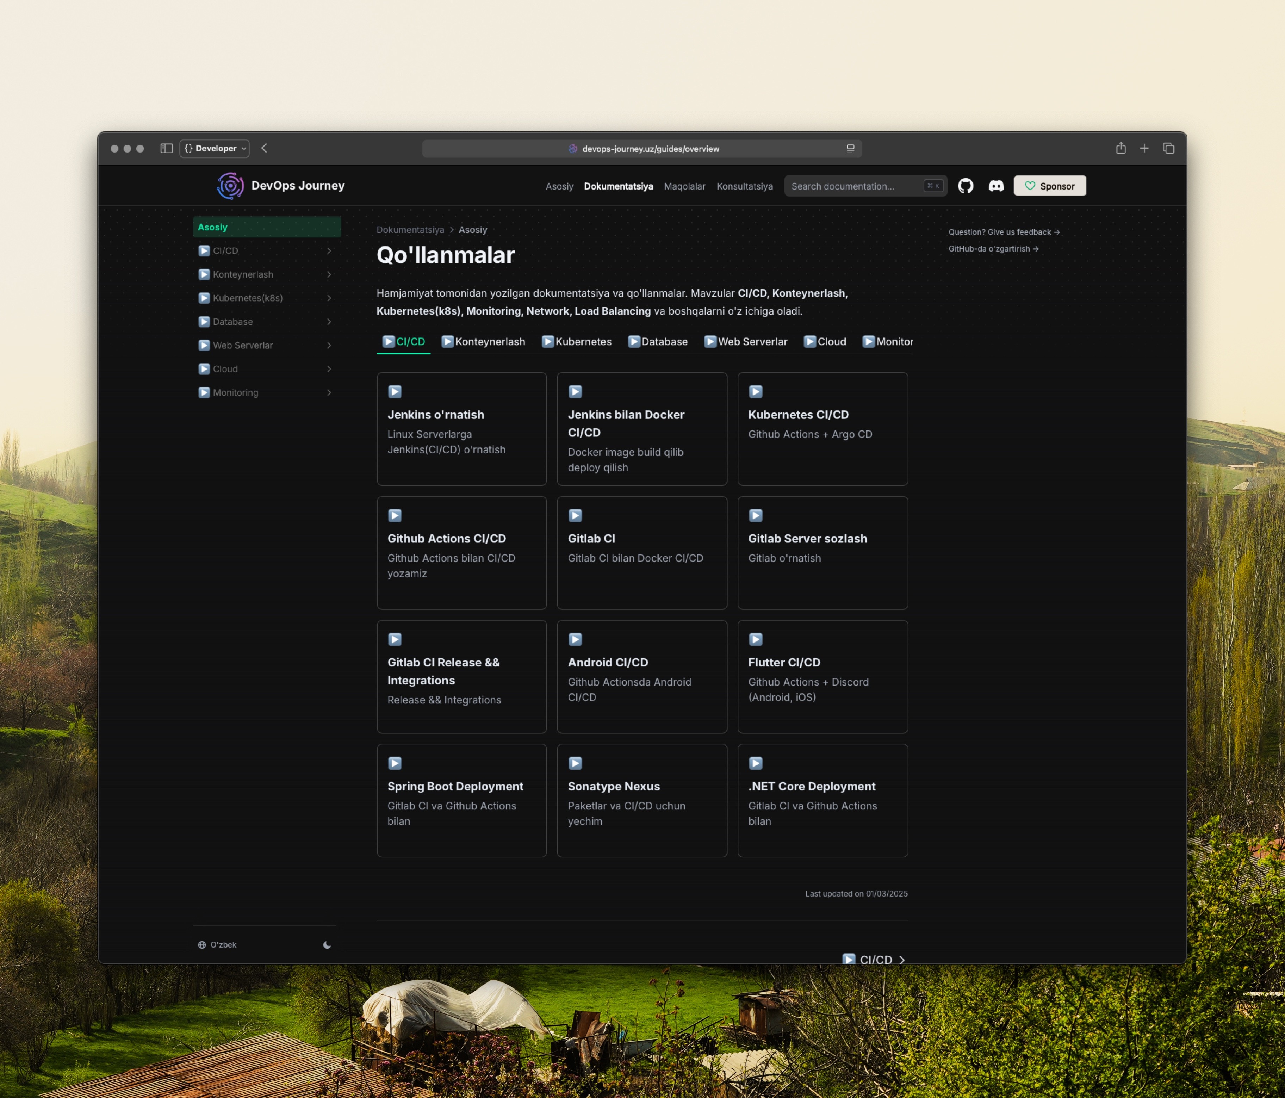The image size is (1285, 1098).
Task: Click Question? Give us feedback link
Action: pos(1004,232)
